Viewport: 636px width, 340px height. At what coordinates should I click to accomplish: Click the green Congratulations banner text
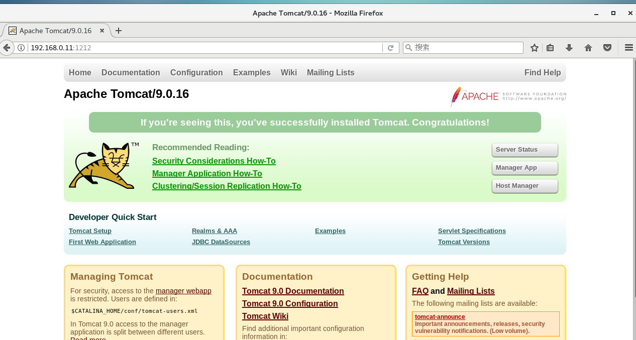click(315, 123)
